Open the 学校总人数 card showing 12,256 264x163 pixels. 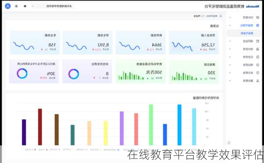pos(194,43)
